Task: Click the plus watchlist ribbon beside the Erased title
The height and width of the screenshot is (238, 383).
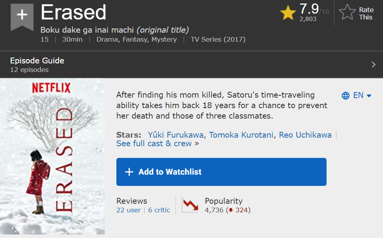Action: [x=22, y=16]
